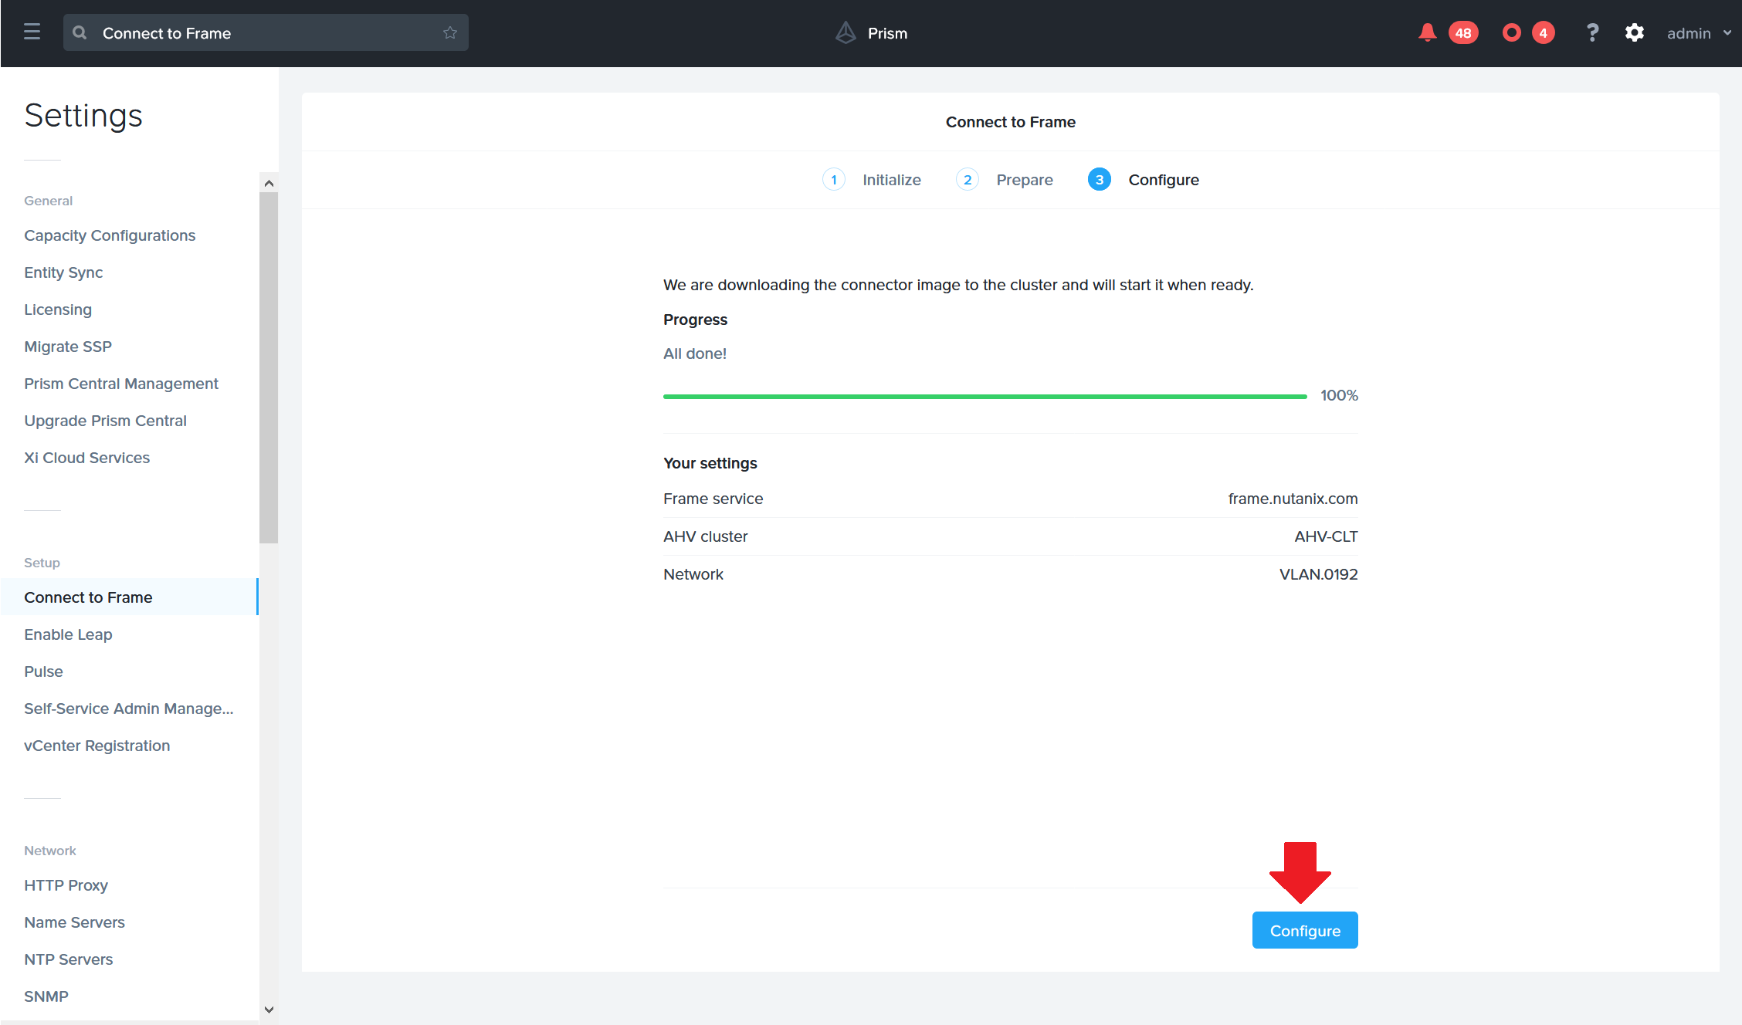Open Prism Central Management

tap(121, 384)
